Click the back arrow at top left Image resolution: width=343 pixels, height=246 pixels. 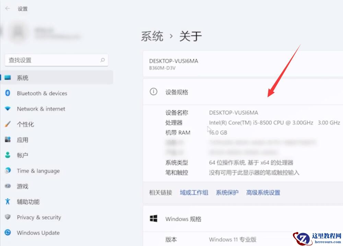(7, 9)
